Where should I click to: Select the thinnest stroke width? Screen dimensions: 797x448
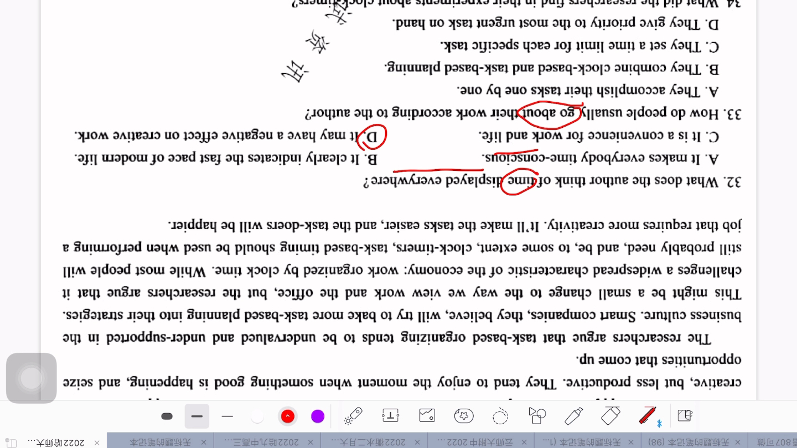click(227, 416)
